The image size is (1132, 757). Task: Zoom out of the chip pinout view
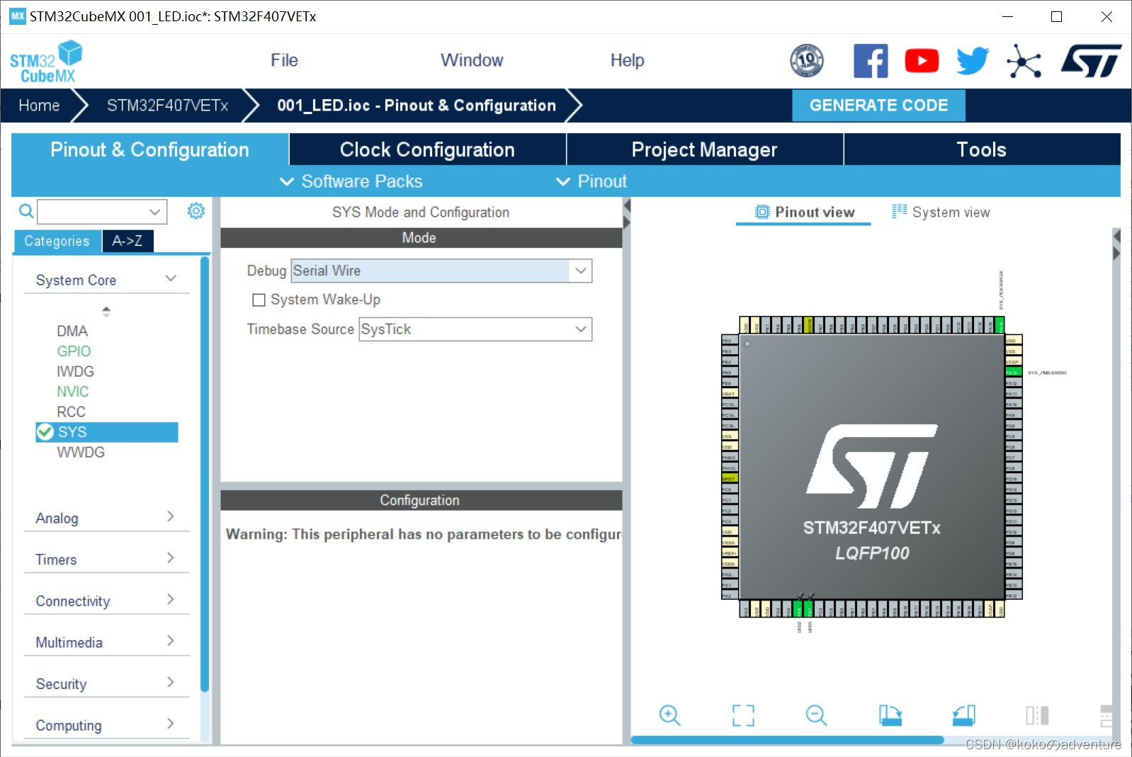[x=817, y=715]
